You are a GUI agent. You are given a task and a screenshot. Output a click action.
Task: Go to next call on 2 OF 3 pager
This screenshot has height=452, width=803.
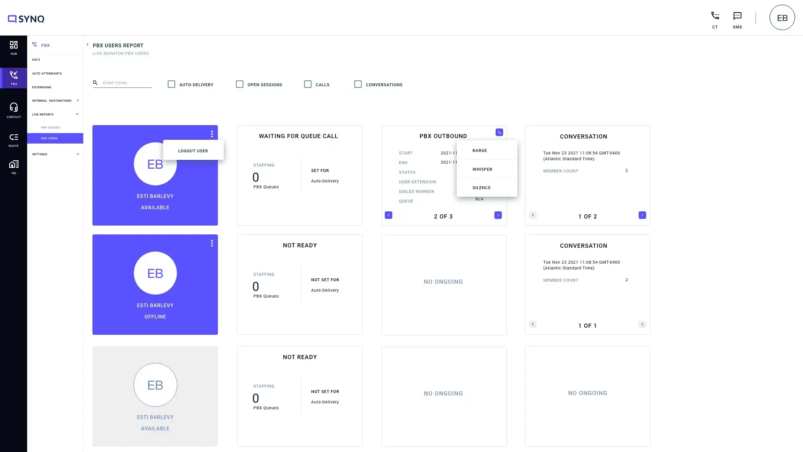tap(498, 215)
